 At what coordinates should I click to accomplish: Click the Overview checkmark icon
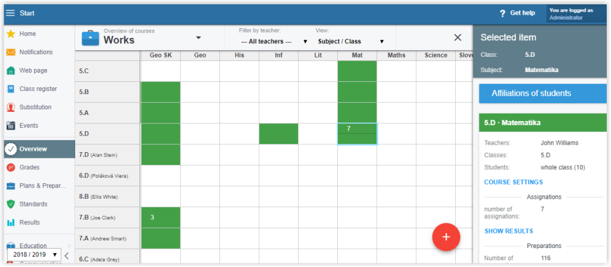(x=11, y=149)
